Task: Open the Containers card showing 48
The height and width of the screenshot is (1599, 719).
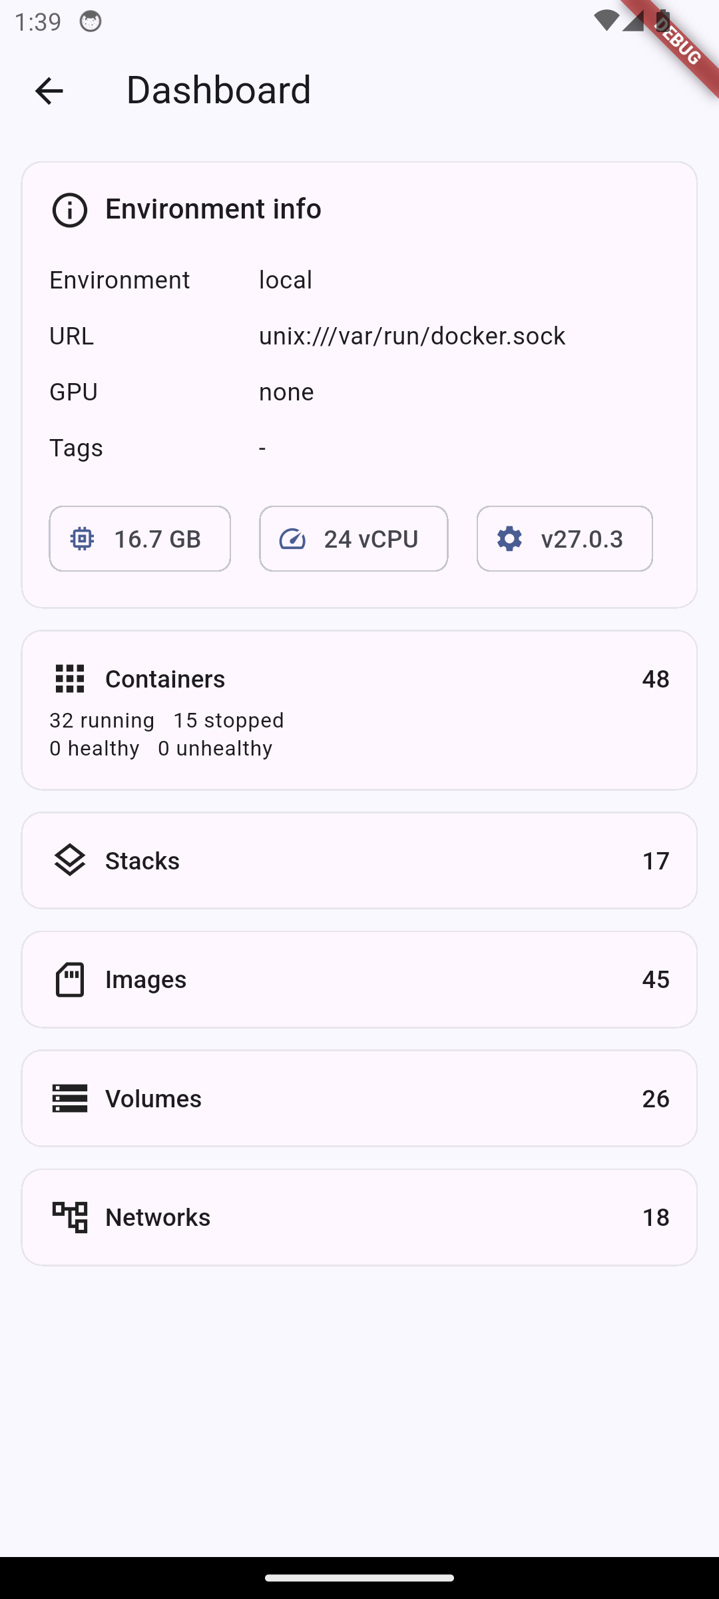Action: point(359,710)
